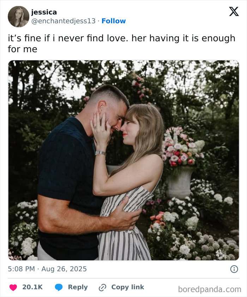Click the silver wristwatch in the photo
This screenshot has height=297, width=247.
click(100, 153)
